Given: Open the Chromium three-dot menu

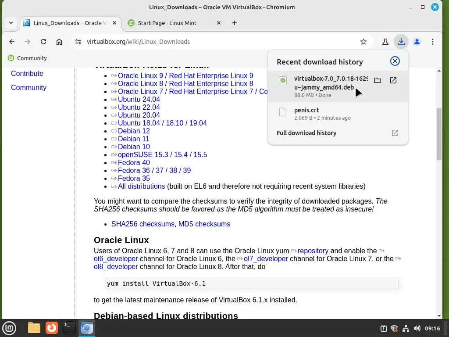Looking at the screenshot, I should pyautogui.click(x=433, y=42).
